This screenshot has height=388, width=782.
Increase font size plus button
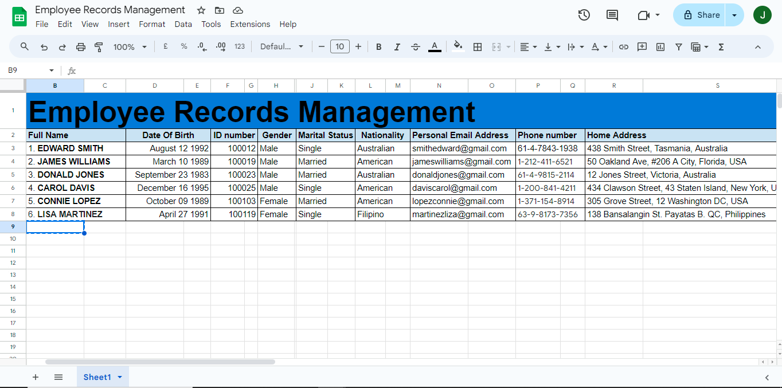(358, 47)
